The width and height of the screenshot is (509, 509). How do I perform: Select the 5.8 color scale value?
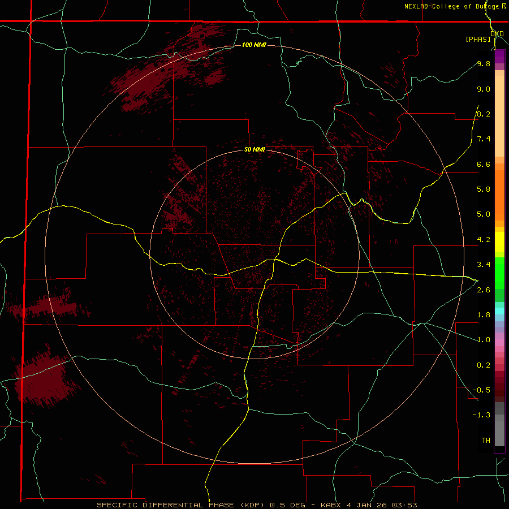[484, 189]
